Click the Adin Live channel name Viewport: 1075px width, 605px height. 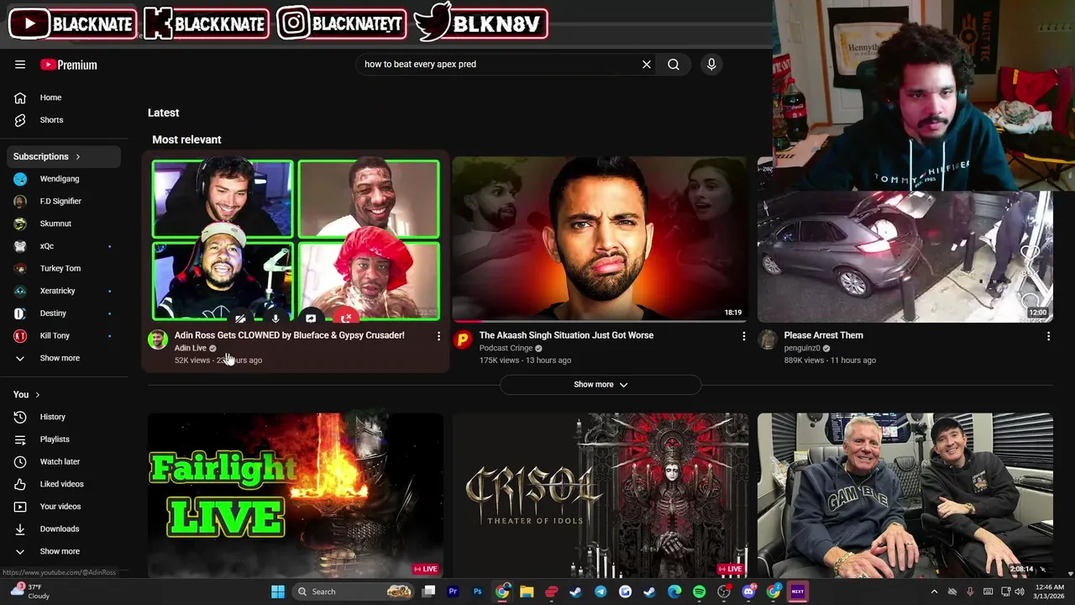coord(191,348)
